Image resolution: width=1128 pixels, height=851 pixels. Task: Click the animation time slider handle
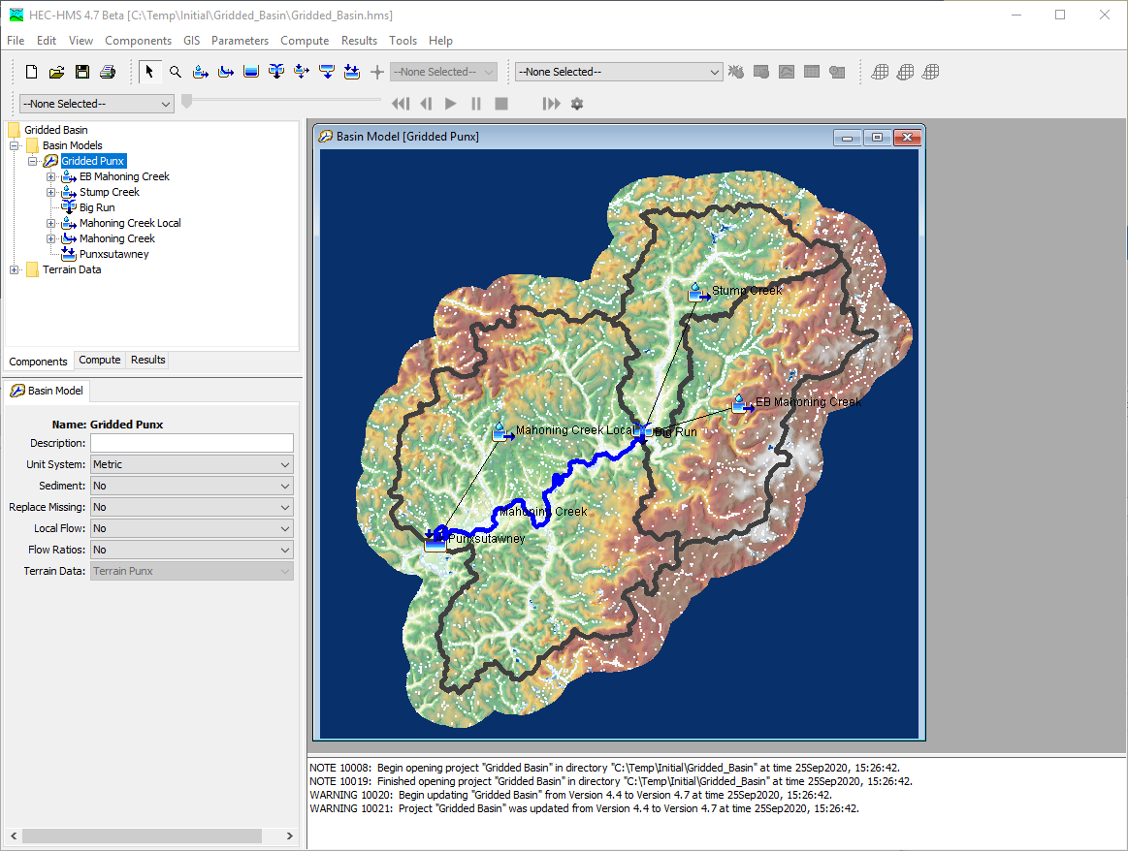187,102
